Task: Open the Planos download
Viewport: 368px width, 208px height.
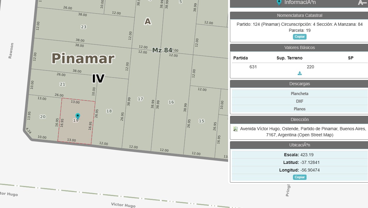Action: pos(299,109)
